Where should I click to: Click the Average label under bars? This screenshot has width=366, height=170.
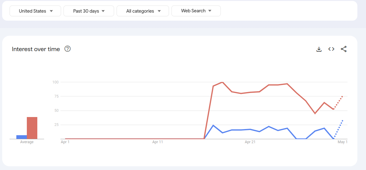27,142
